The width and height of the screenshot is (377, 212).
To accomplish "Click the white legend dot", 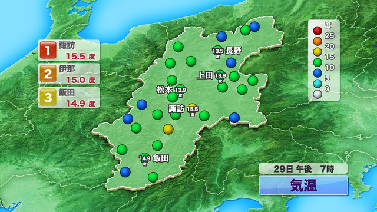I will [x=318, y=94].
